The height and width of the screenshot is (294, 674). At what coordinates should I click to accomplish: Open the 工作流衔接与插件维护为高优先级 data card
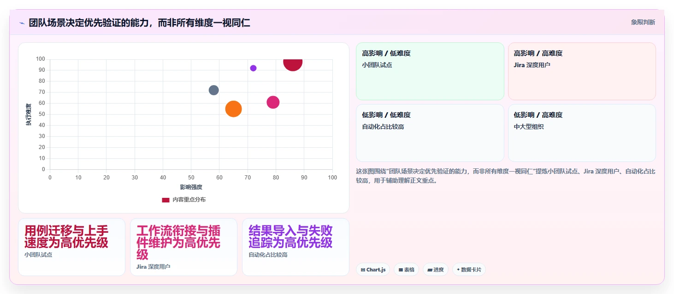click(x=183, y=247)
